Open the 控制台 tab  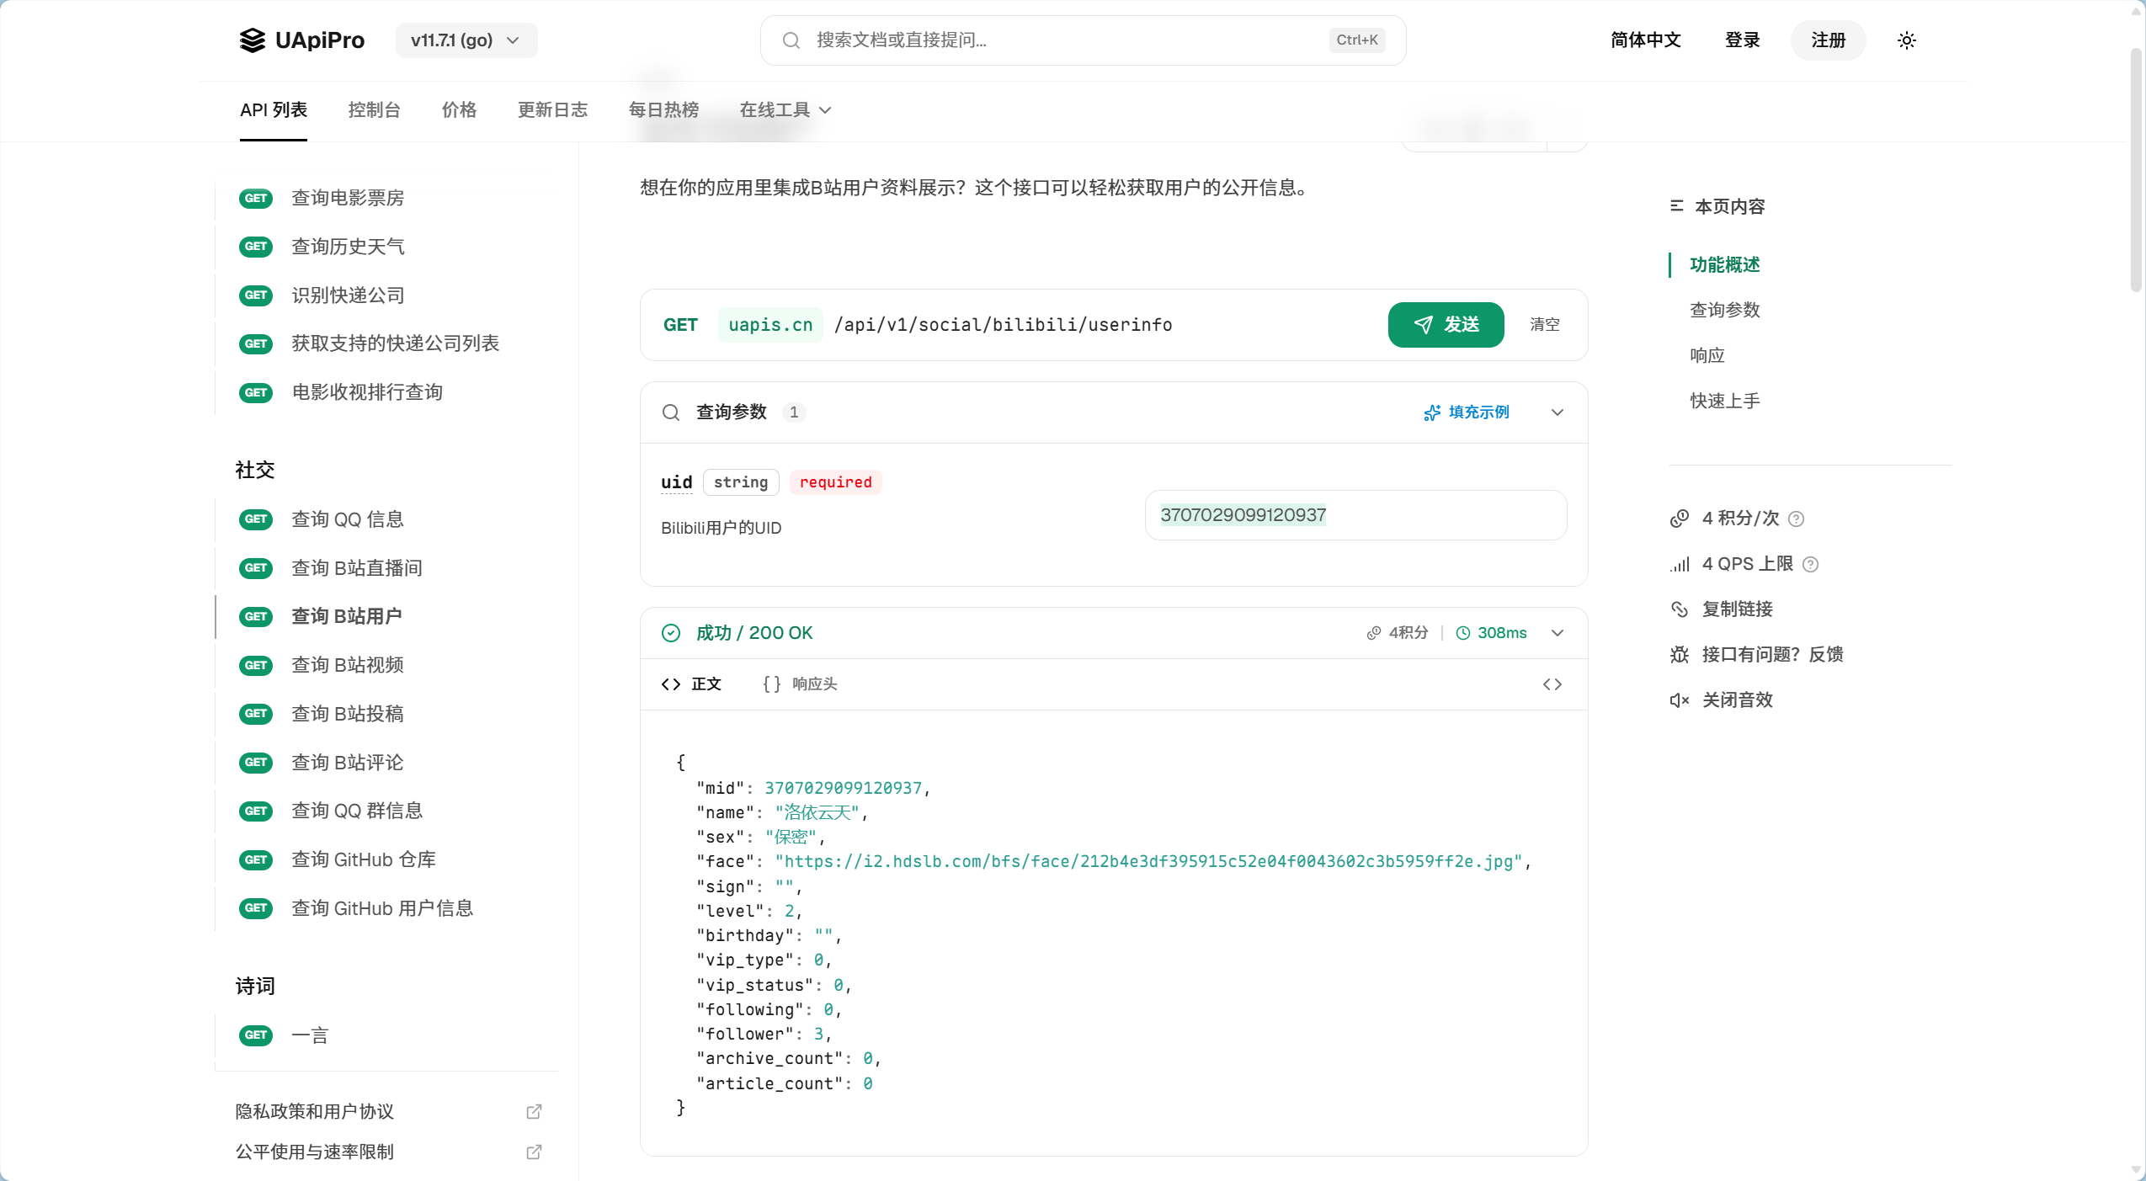[374, 110]
